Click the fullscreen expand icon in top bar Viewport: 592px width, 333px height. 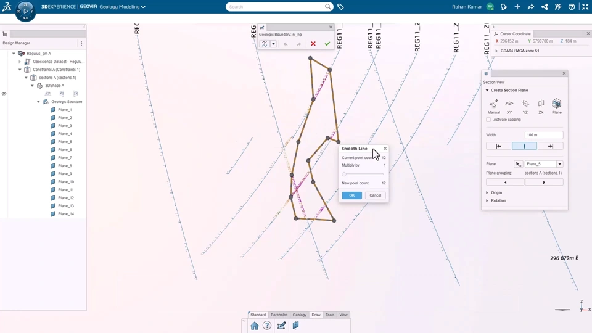pyautogui.click(x=585, y=7)
